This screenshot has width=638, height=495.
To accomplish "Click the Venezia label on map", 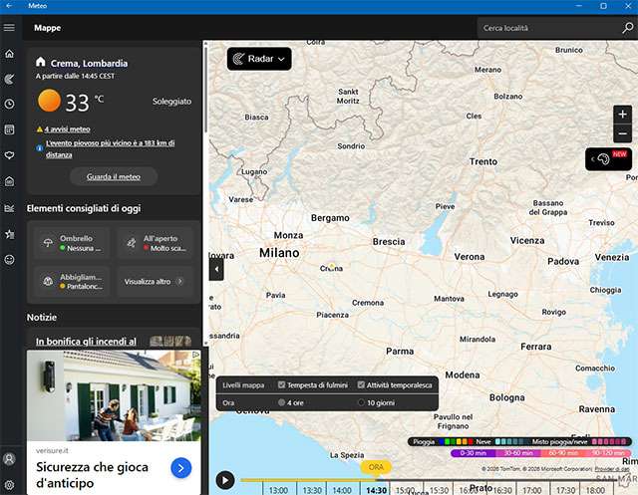I will click(x=612, y=257).
